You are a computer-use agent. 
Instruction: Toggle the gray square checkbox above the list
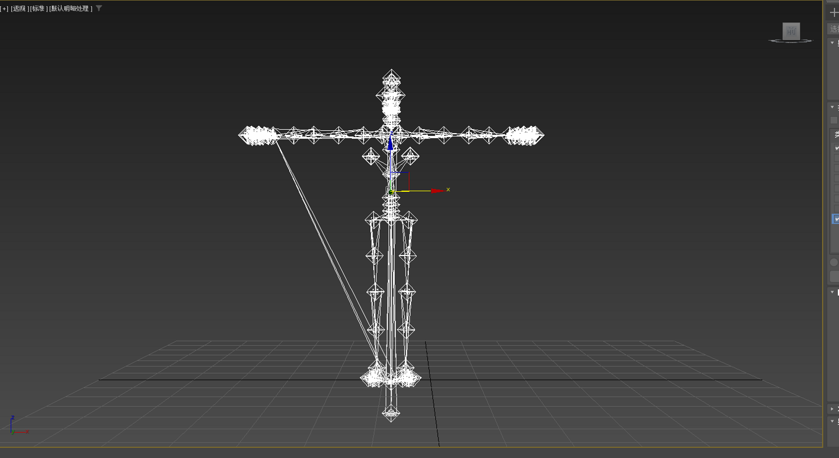tap(834, 120)
